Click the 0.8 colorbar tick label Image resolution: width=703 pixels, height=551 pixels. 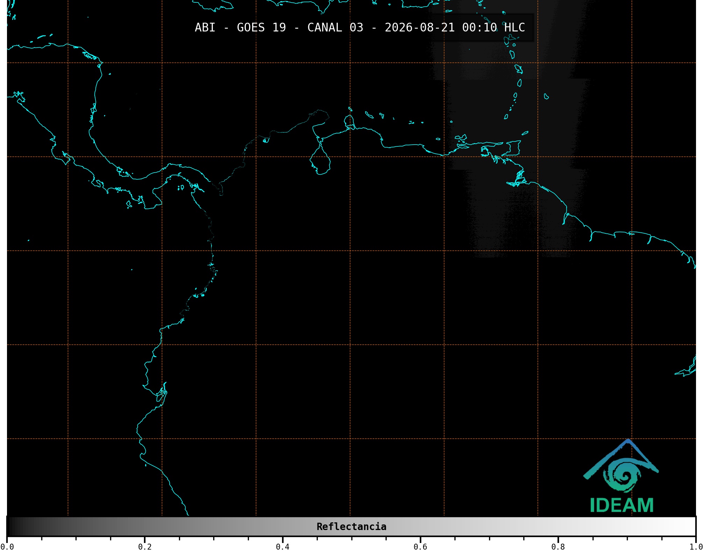click(x=558, y=547)
